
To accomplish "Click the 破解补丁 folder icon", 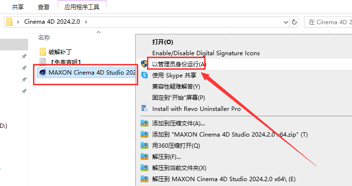I will pos(43,52).
